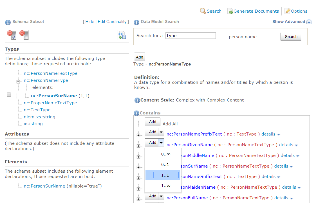Click the Search magnifier icon in top bar
316x203 pixels.
[203, 11]
